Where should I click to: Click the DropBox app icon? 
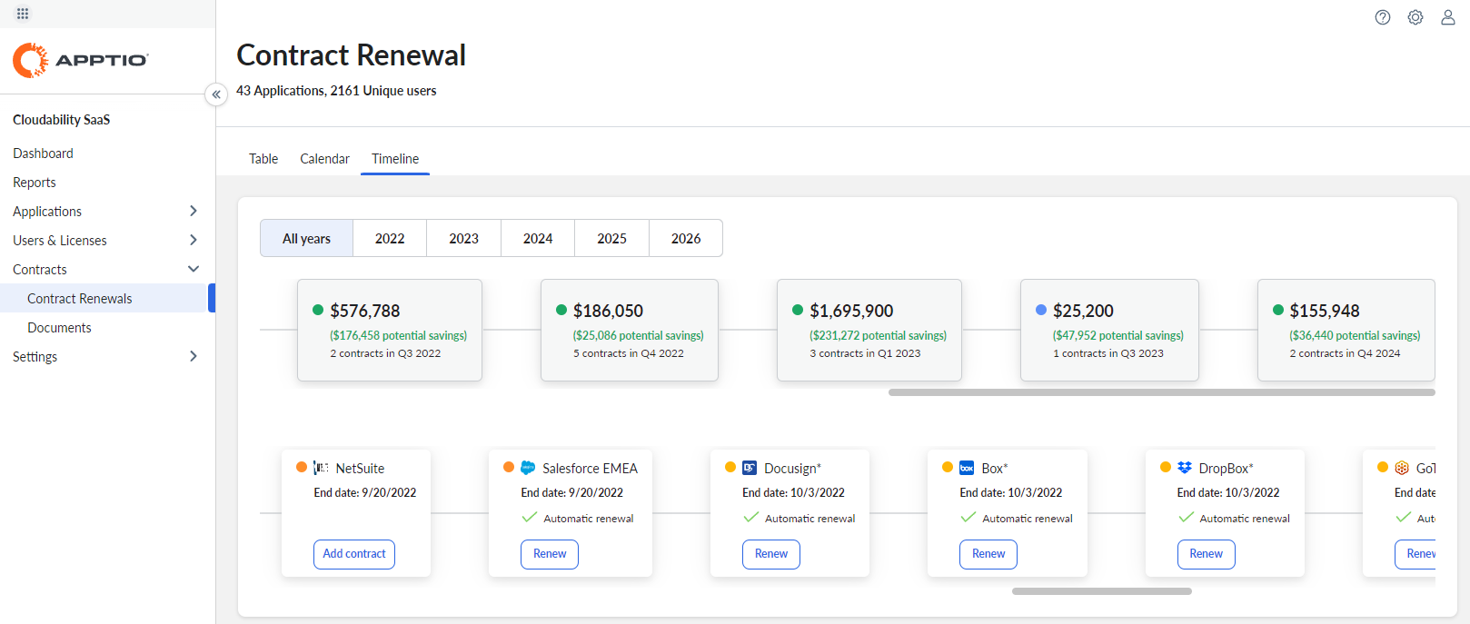pos(1185,468)
